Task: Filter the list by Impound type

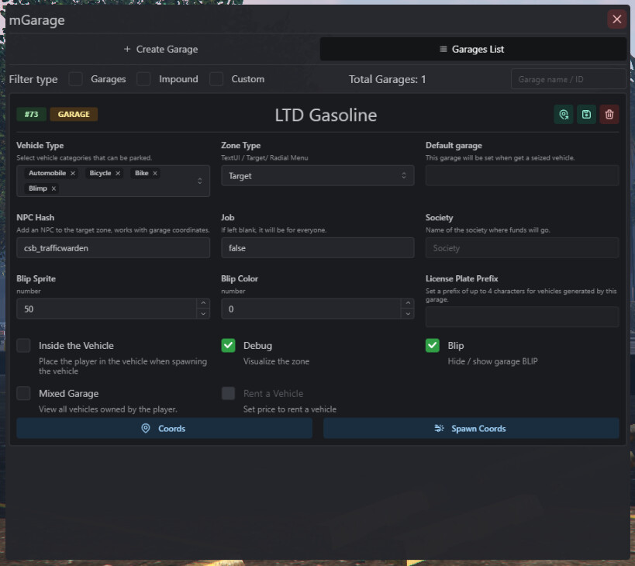Action: pos(143,79)
